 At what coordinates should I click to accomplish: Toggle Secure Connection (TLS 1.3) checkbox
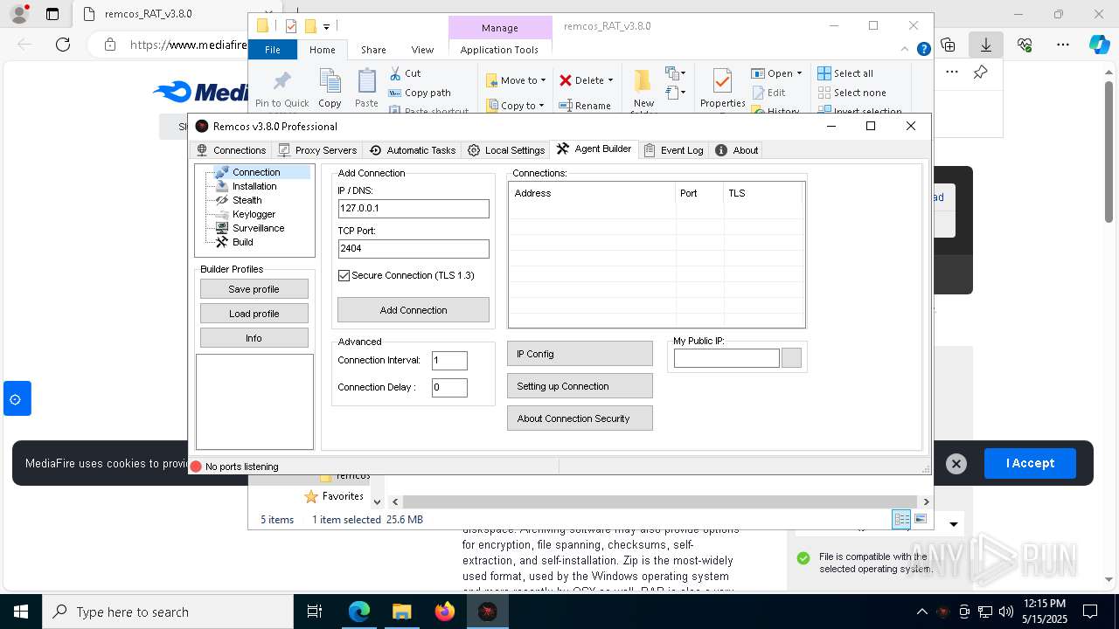coord(344,275)
